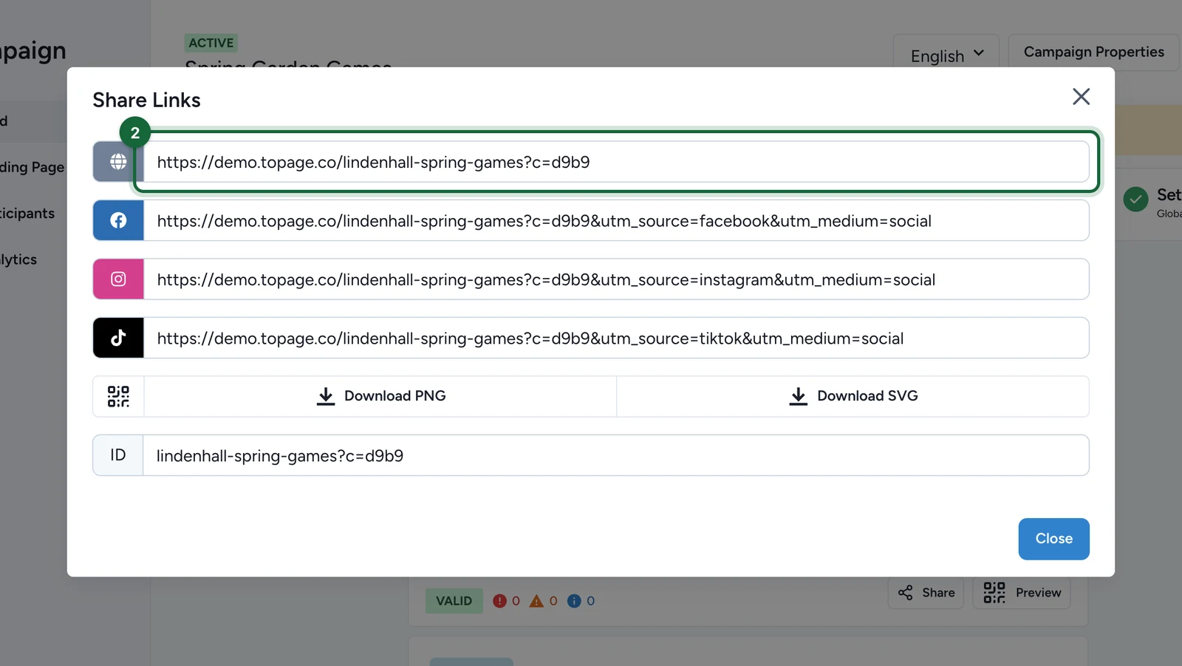Image resolution: width=1182 pixels, height=666 pixels.
Task: Open the Participants sidebar item
Action: point(28,214)
